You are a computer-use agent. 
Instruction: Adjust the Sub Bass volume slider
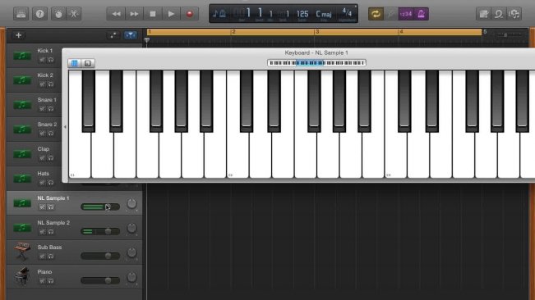tap(100, 256)
